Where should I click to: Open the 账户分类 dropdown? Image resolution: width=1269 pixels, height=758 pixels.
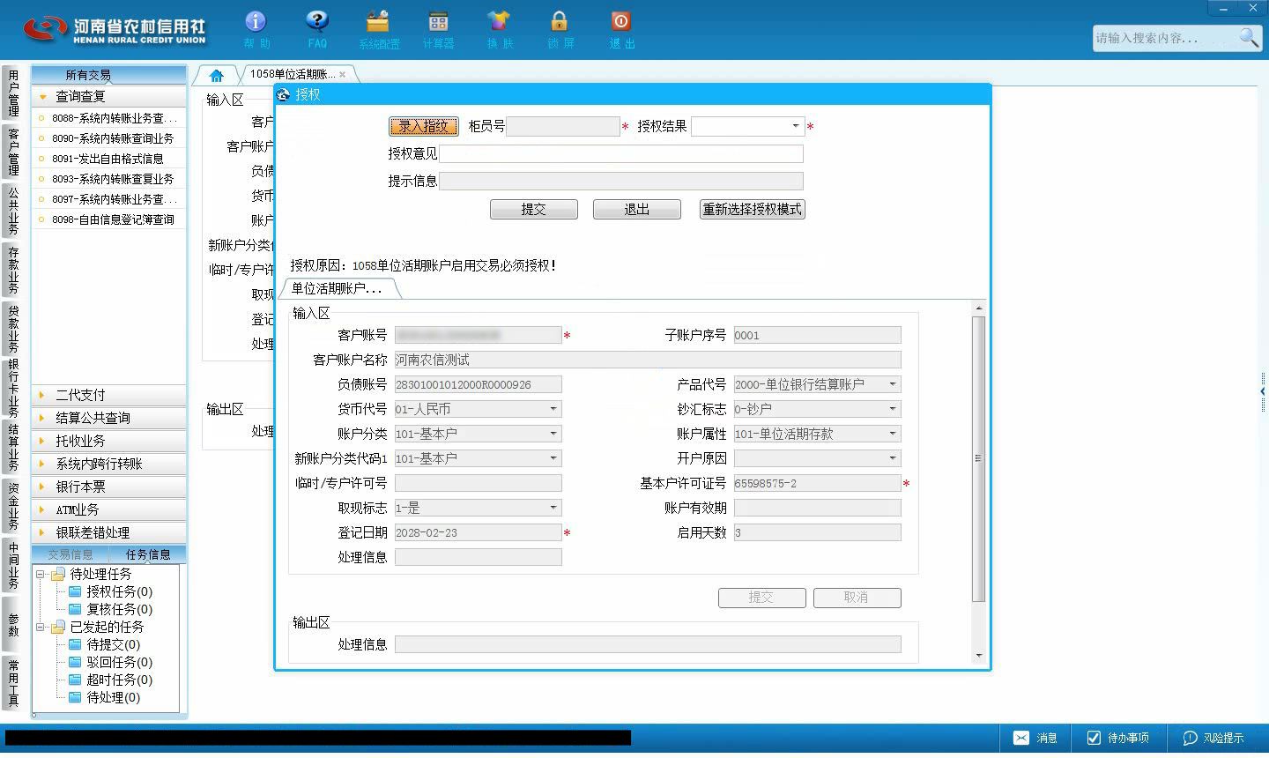click(x=553, y=434)
